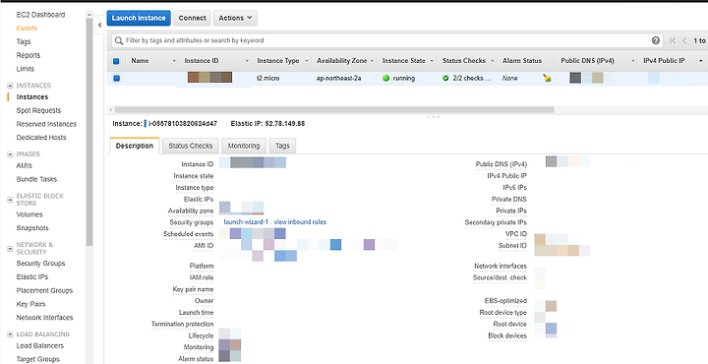Click the left sidebar vertical scrollbar
The height and width of the screenshot is (364, 708).
[89, 133]
